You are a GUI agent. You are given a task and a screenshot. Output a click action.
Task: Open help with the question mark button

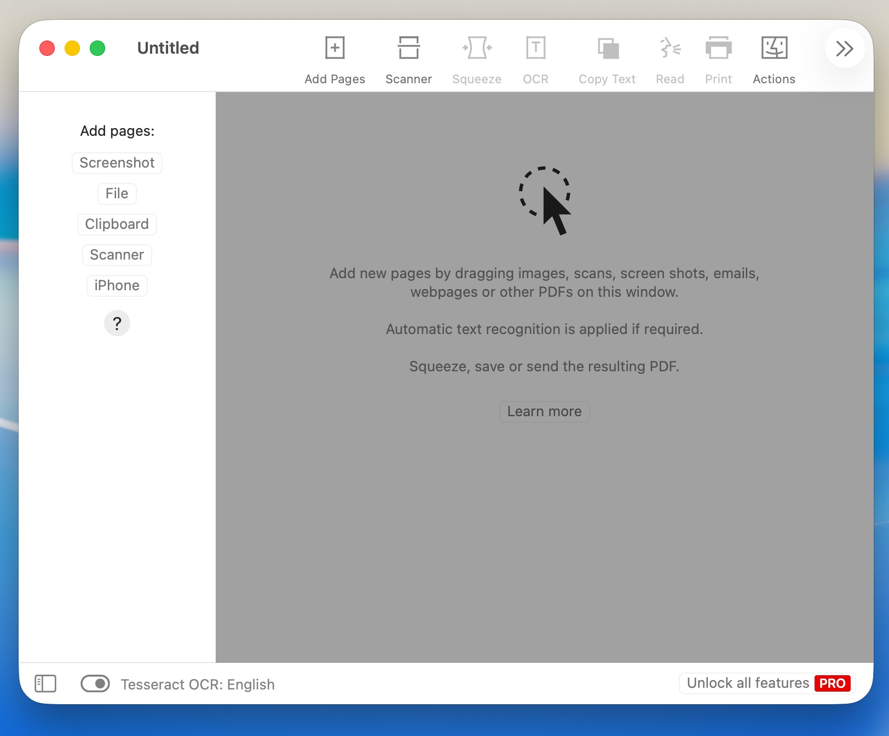[x=117, y=324]
